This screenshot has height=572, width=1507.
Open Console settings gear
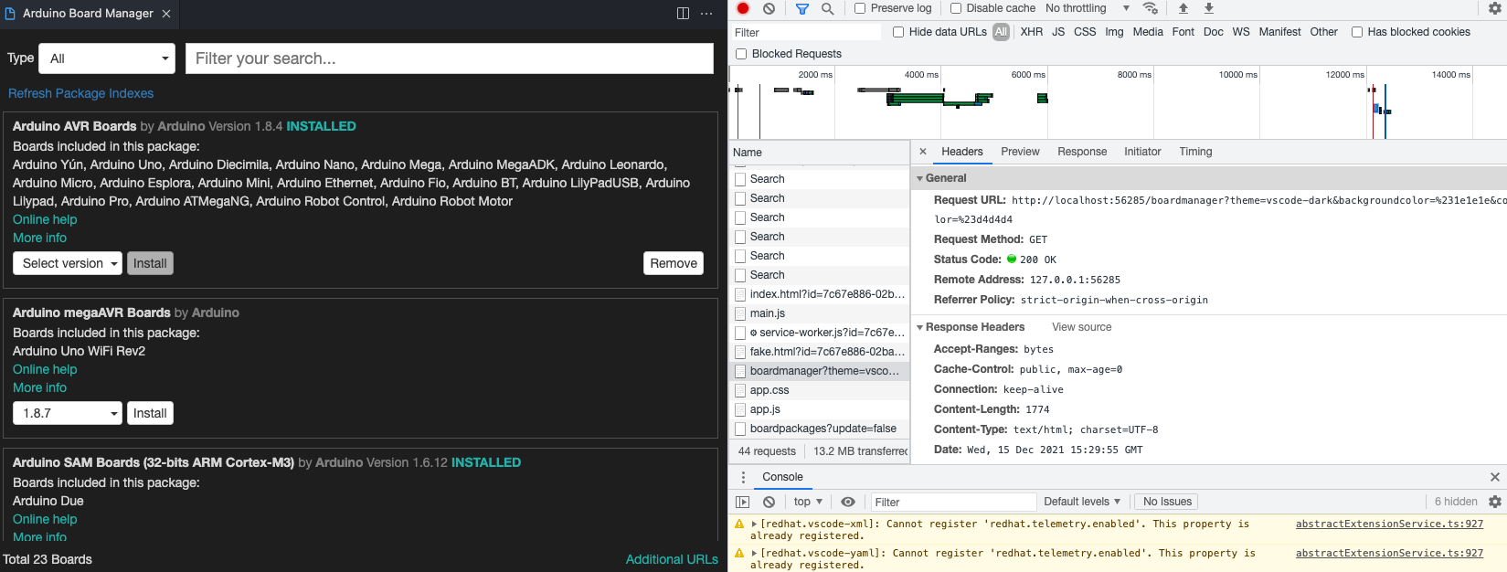[x=1495, y=502]
